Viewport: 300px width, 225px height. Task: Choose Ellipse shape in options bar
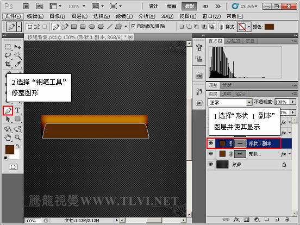(92, 27)
